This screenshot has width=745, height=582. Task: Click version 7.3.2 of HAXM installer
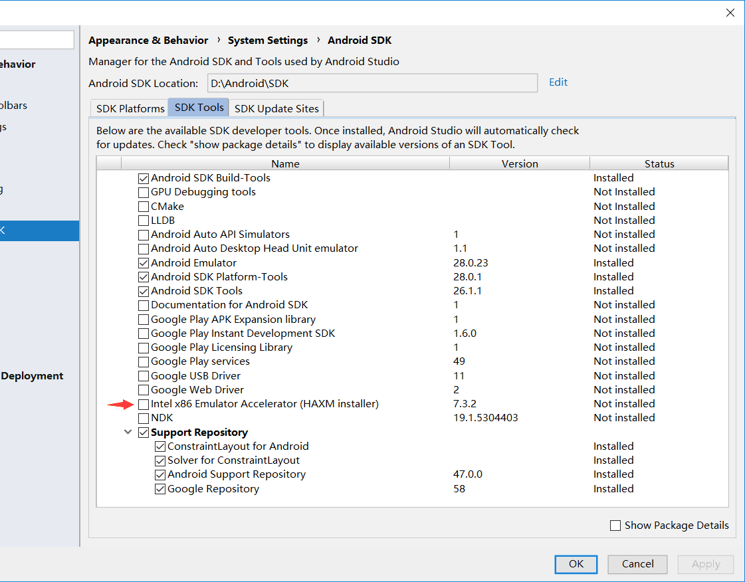point(465,404)
